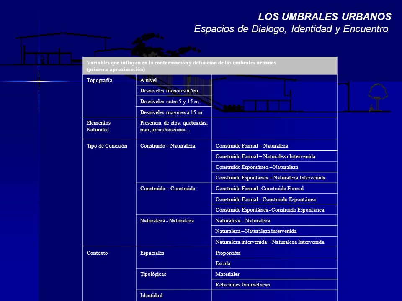Select the title 'LOS UMBRALES URBANOS'
The width and height of the screenshot is (402, 301).
pyautogui.click(x=325, y=17)
